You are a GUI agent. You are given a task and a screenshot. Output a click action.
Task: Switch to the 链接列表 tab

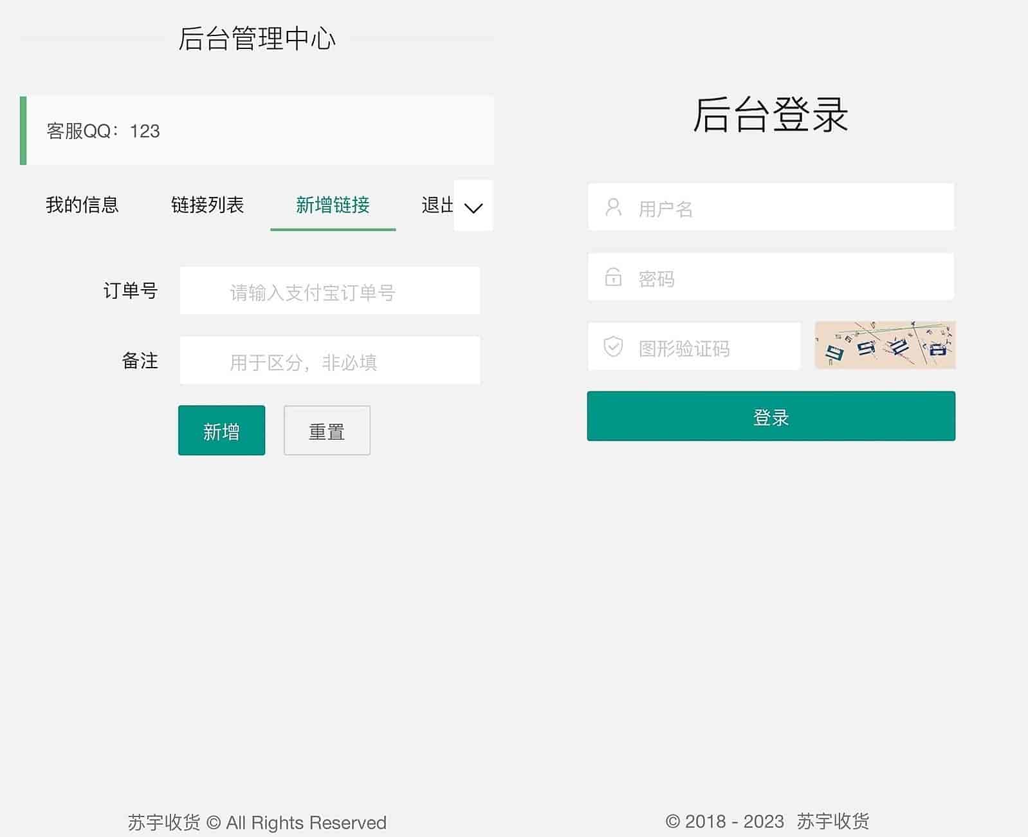[207, 205]
